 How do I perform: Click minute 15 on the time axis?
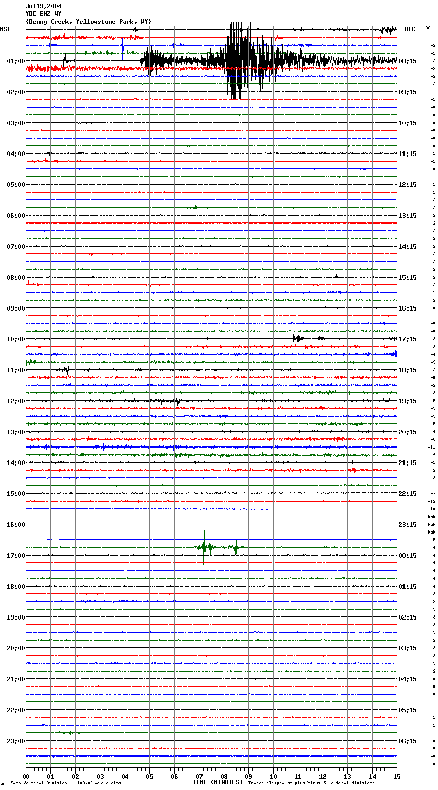(397, 776)
